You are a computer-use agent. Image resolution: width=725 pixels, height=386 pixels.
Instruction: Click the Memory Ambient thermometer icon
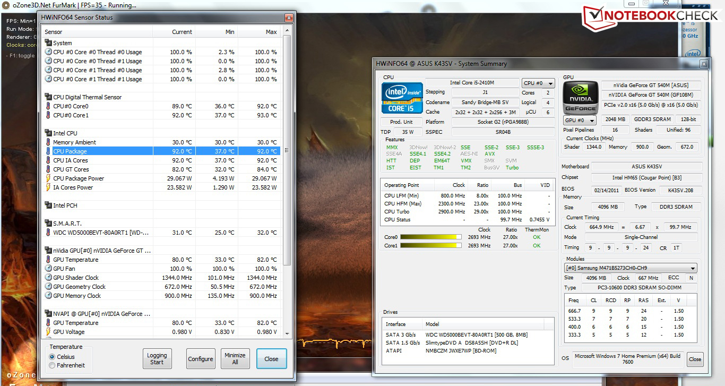(x=48, y=142)
